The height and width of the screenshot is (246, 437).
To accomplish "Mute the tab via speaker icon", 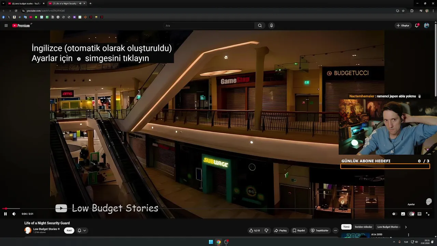I will 80,3.
